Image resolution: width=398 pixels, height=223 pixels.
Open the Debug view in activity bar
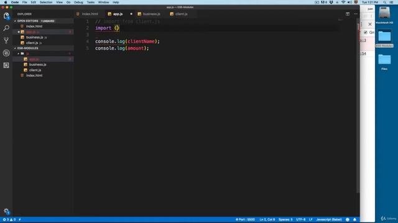(6, 53)
